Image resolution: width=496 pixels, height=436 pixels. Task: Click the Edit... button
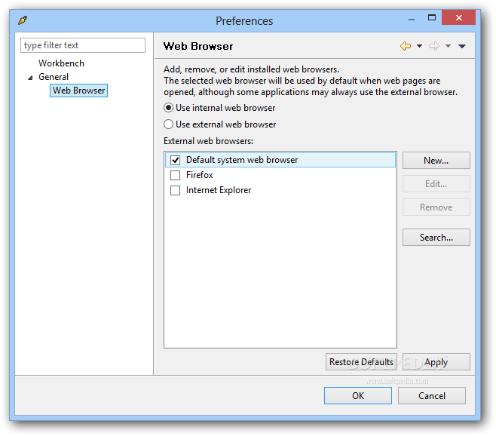(x=436, y=184)
